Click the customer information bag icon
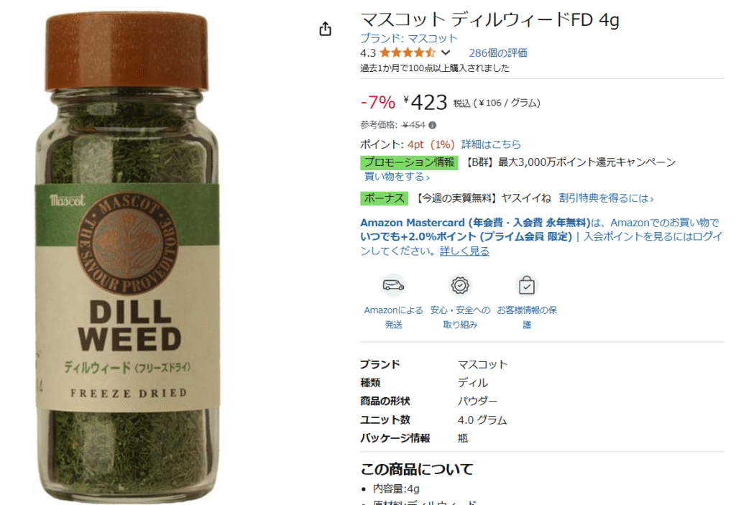Image resolution: width=736 pixels, height=505 pixels. 527,285
